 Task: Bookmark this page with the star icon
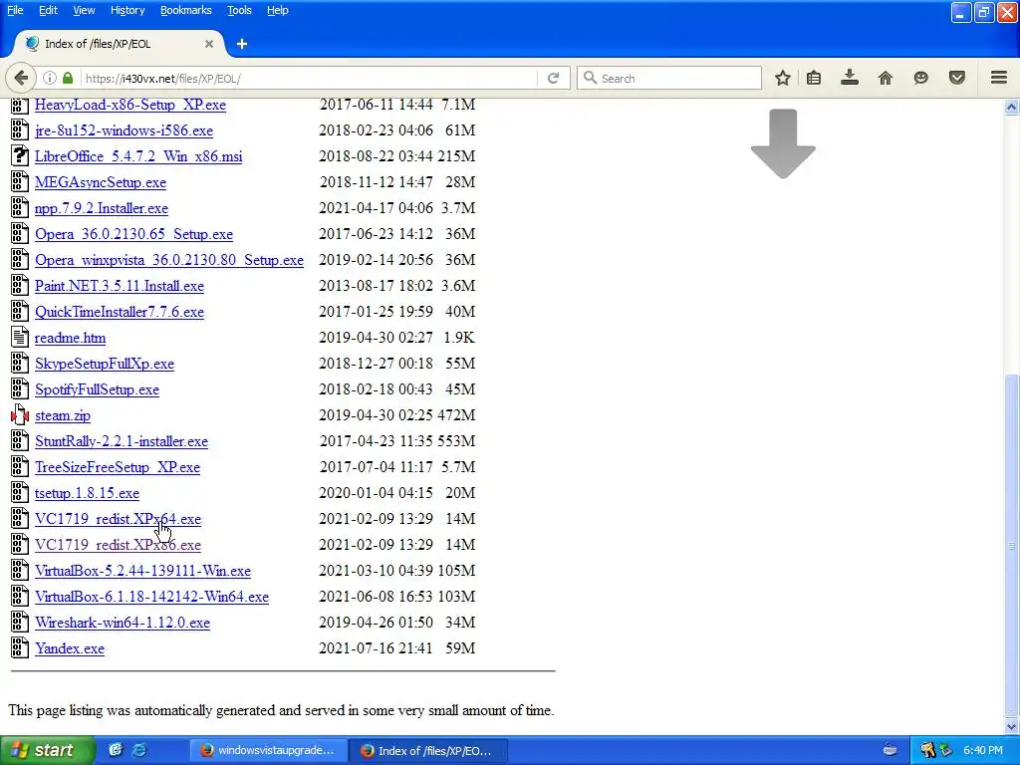pos(783,78)
